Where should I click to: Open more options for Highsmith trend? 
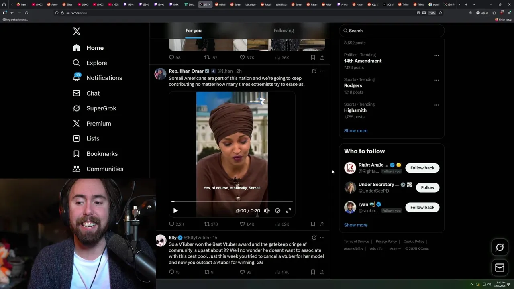436,105
